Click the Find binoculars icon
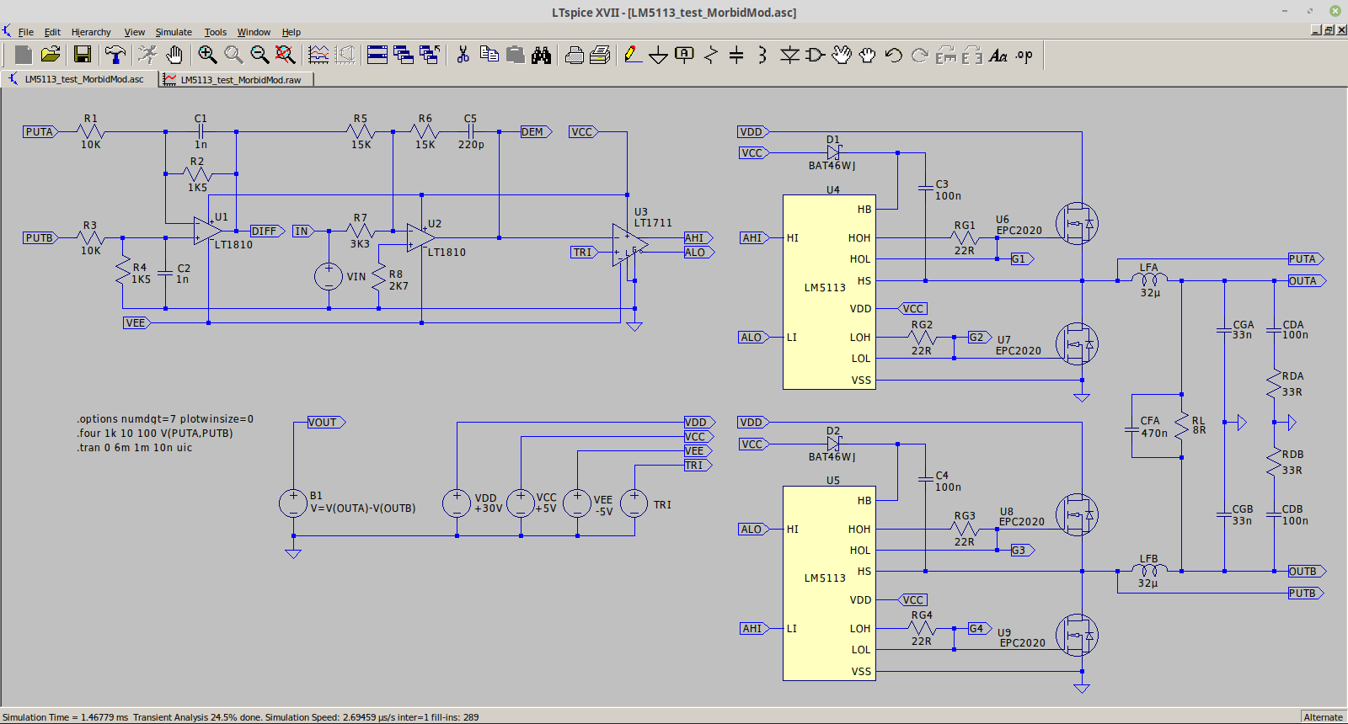This screenshot has height=724, width=1348. pyautogui.click(x=542, y=55)
